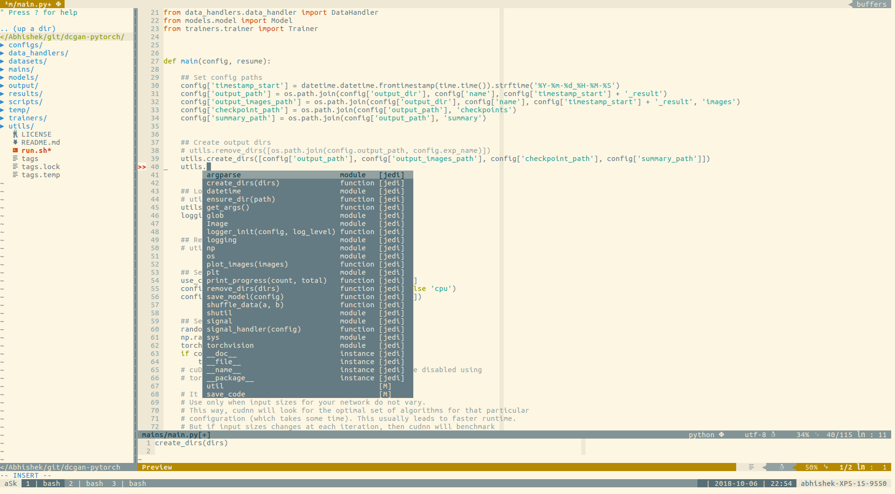Image resolution: width=895 pixels, height=494 pixels.
Task: Click the error sign marker at line 40
Action: pyautogui.click(x=142, y=167)
